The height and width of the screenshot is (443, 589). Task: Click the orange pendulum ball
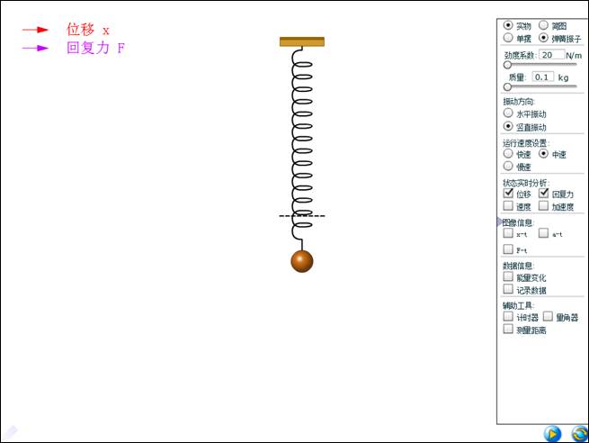point(301,261)
